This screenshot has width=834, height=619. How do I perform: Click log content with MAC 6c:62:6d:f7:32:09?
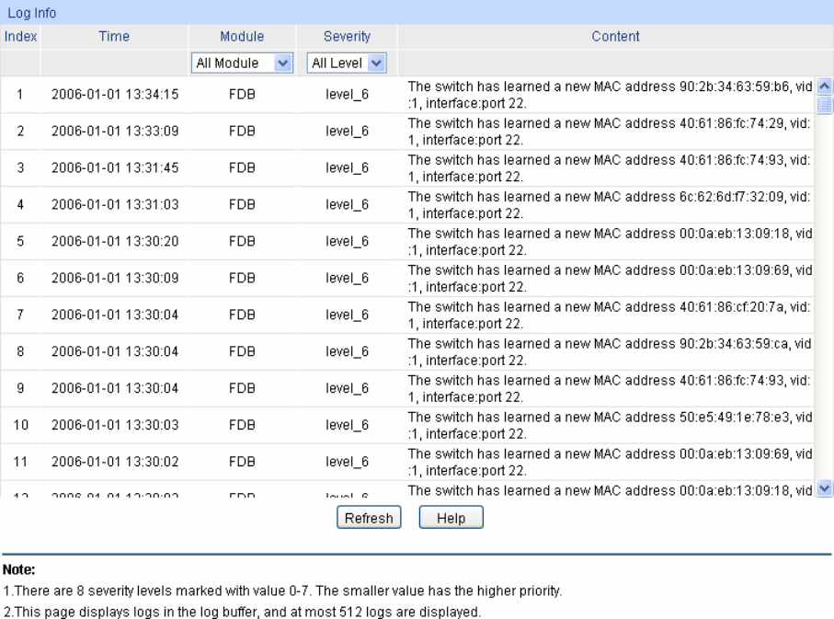click(x=610, y=204)
